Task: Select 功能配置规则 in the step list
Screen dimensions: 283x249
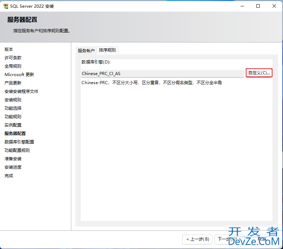Action: point(17,150)
